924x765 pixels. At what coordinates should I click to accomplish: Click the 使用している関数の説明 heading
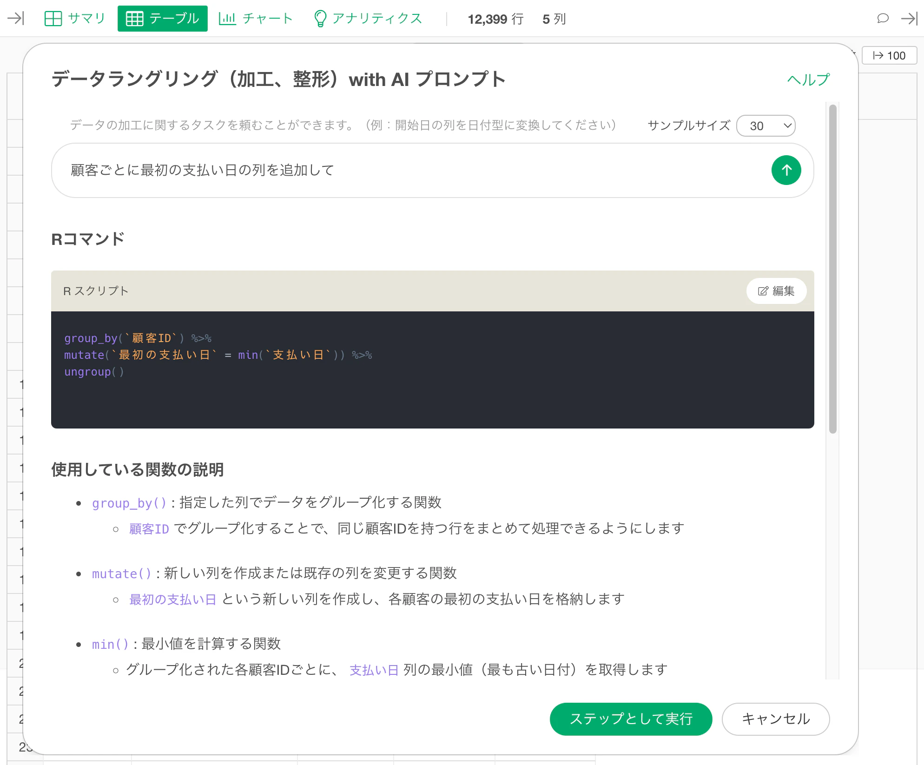click(x=138, y=469)
